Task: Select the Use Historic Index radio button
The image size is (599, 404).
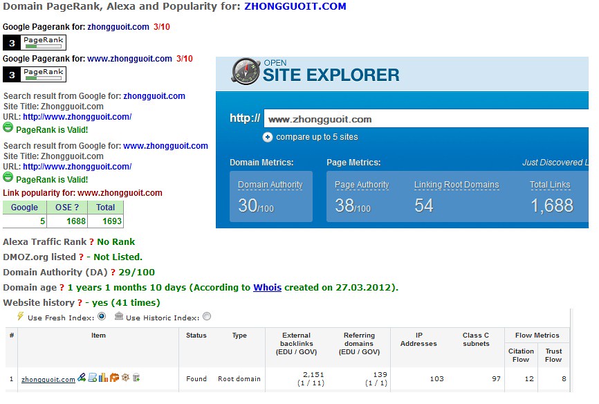Action: pyautogui.click(x=207, y=316)
